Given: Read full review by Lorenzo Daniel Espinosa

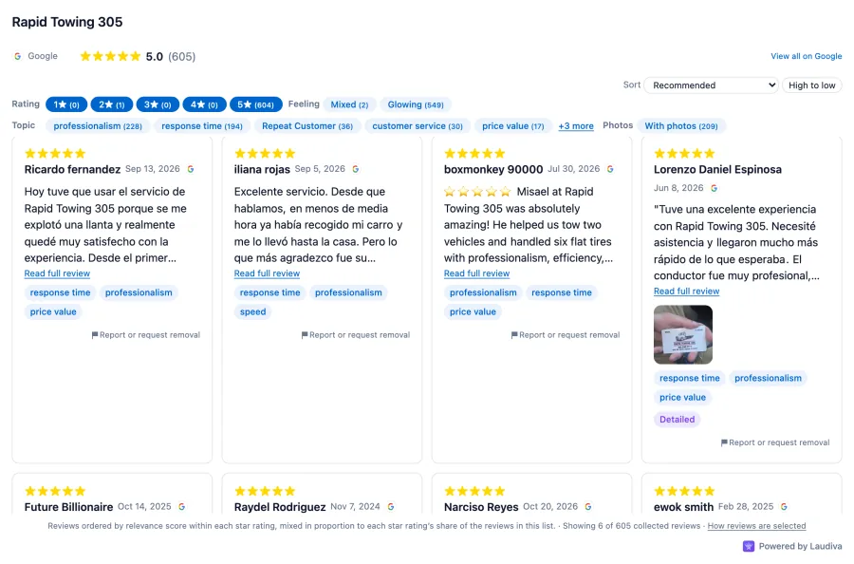Looking at the screenshot, I should tap(686, 291).
